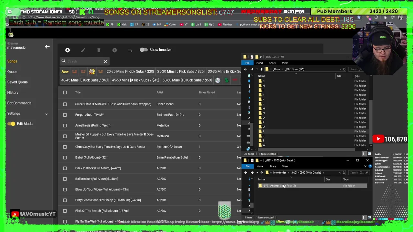Screen dimensions: 413x232
Task: Open View tab in 0201 - 0300 window
Action: pos(285,166)
